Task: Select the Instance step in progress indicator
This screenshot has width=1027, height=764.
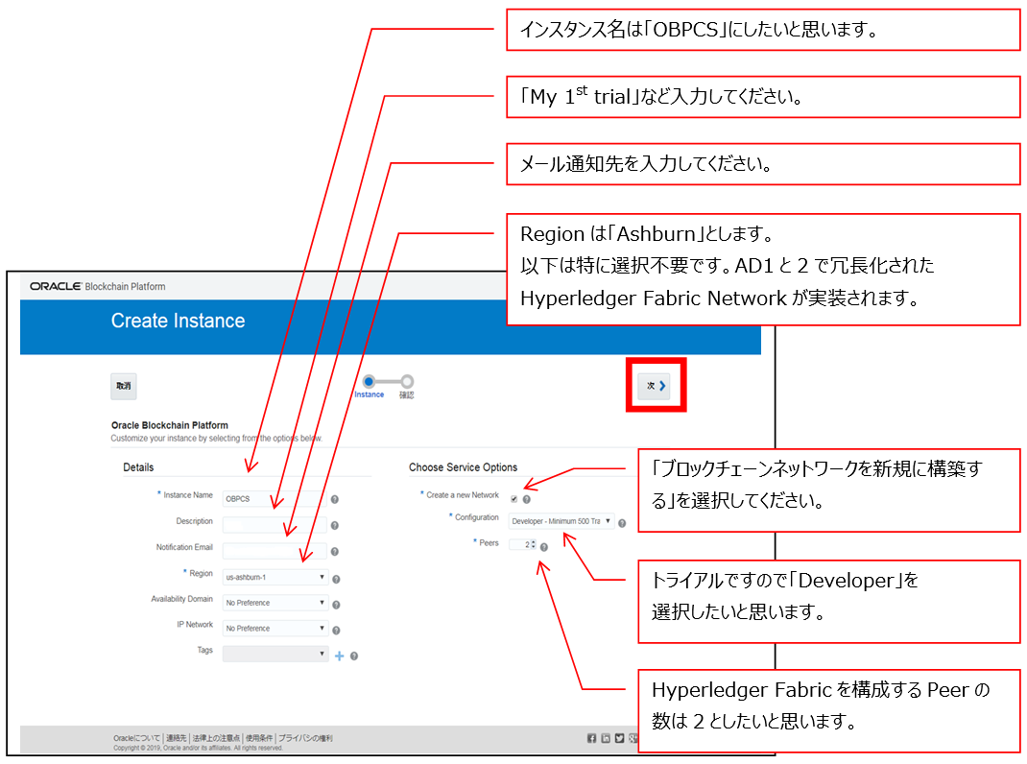Action: pos(369,381)
